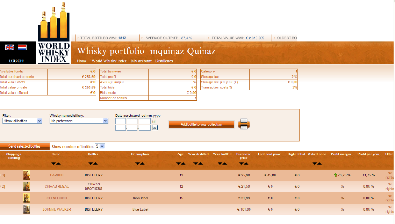
Task: Click the CHIVAS BROTHERS bottler text
Action: (94, 186)
